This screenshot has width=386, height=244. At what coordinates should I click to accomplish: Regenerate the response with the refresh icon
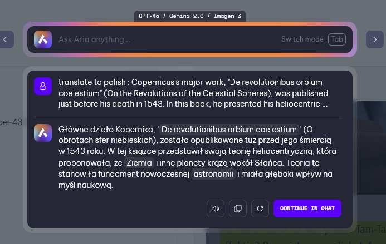tap(260, 208)
